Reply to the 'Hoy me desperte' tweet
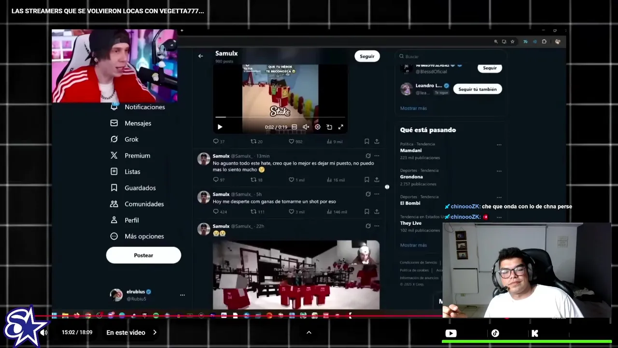618x348 pixels. pyautogui.click(x=220, y=212)
